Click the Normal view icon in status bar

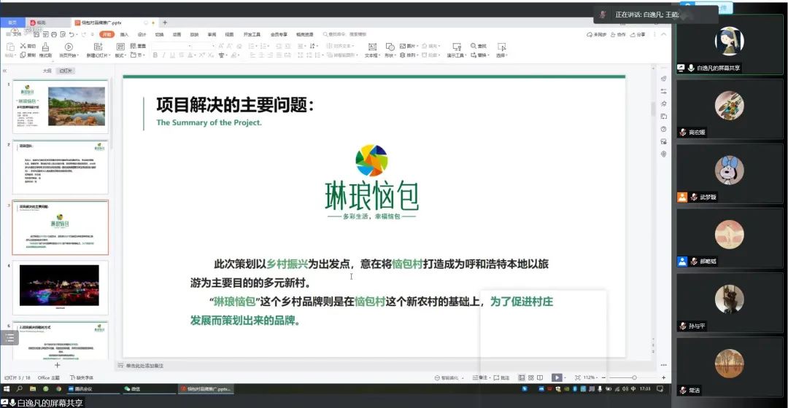(x=522, y=377)
